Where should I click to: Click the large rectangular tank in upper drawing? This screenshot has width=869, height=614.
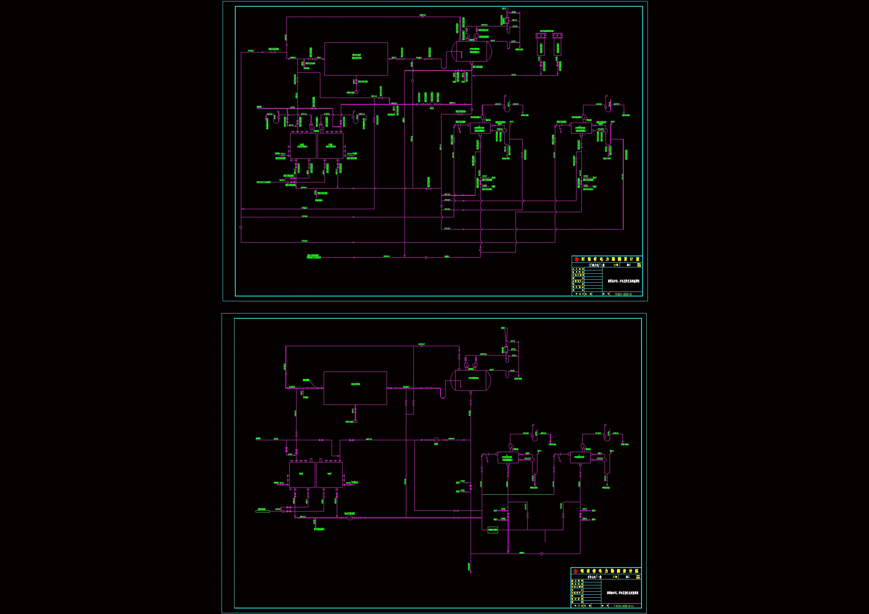(x=356, y=59)
